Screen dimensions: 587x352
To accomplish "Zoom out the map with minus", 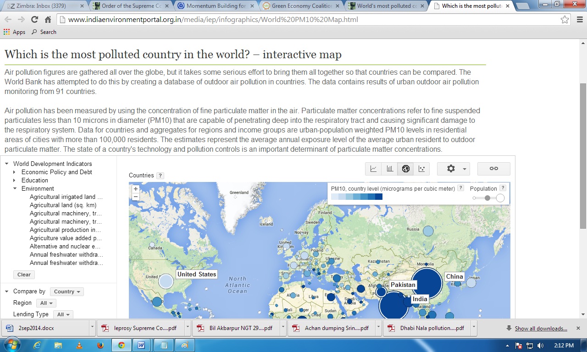I will click(x=136, y=197).
